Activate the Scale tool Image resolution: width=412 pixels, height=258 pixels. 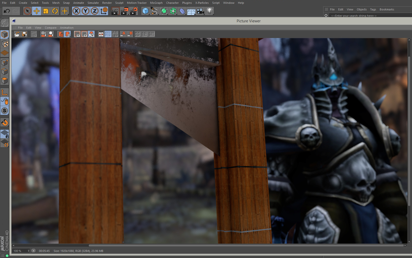point(46,11)
